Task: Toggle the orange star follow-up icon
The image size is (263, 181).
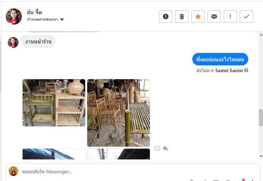Action: pos(198,17)
